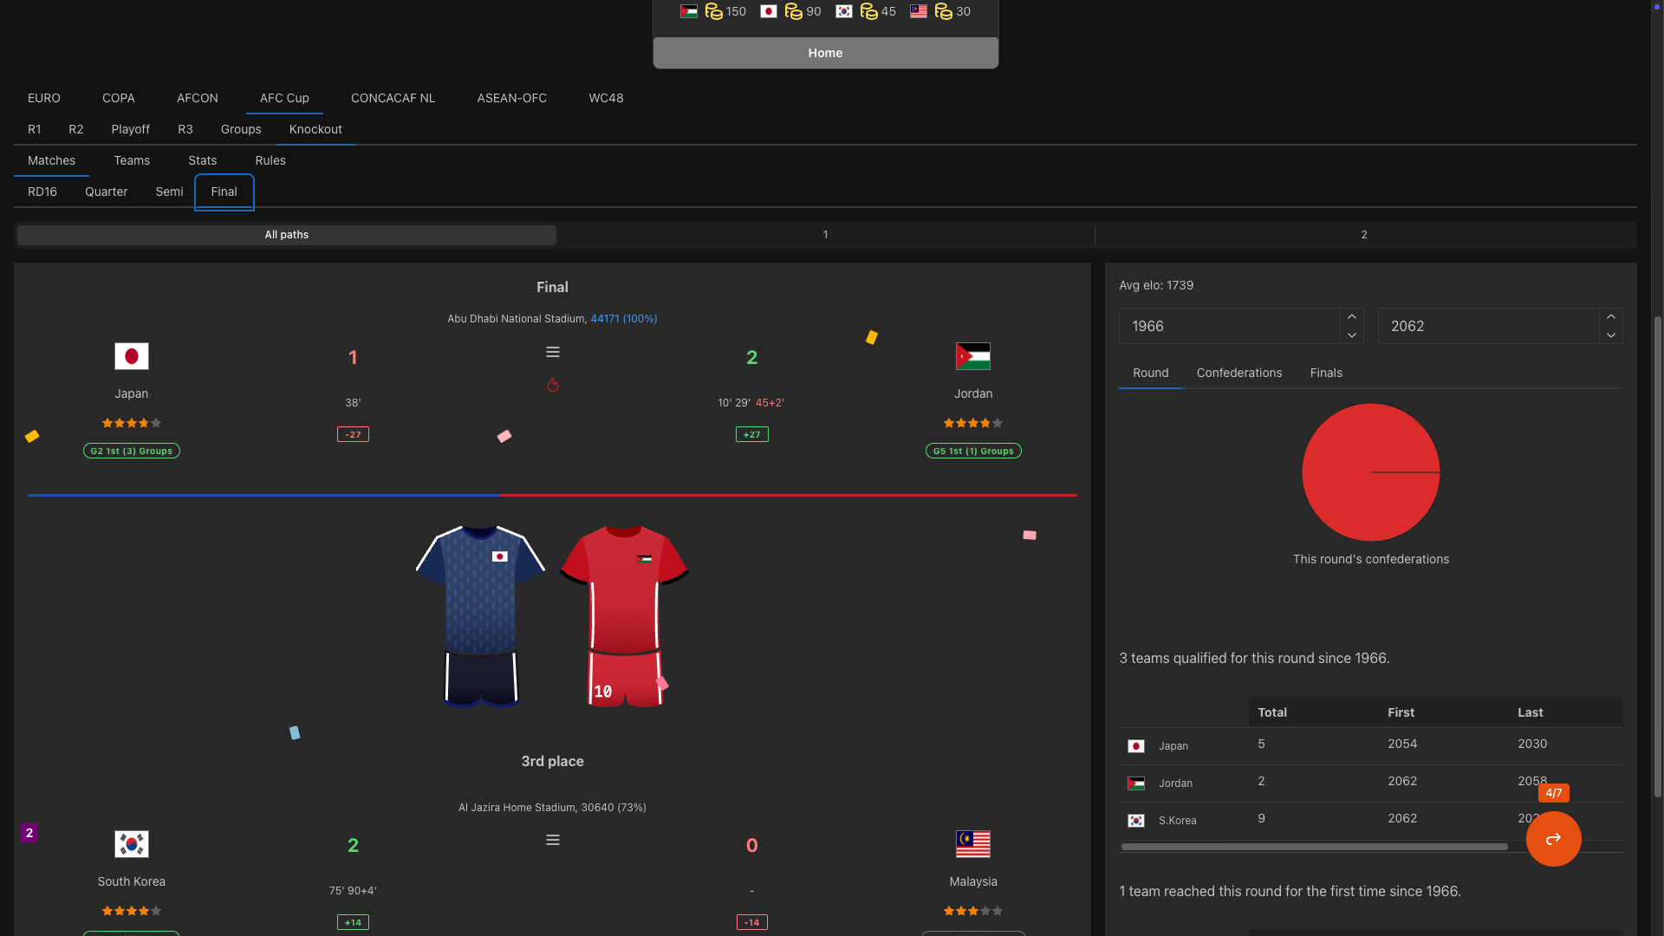This screenshot has width=1664, height=936.
Task: Switch to path segment '2'
Action: click(x=1364, y=234)
